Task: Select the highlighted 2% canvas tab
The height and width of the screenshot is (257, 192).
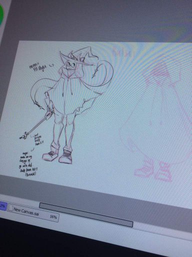Action: pos(3,206)
